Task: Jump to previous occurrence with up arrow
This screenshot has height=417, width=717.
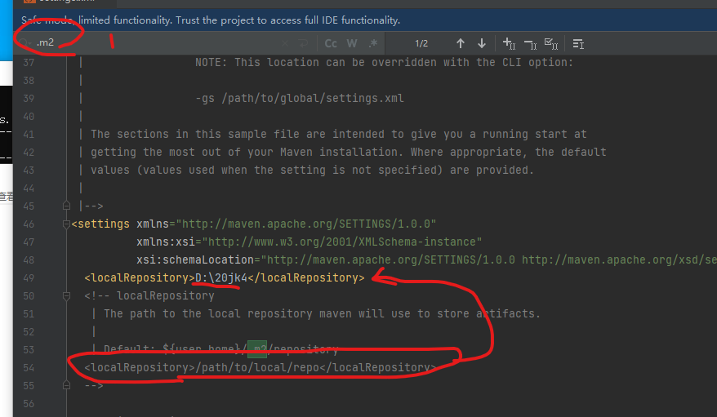Action: [x=461, y=43]
